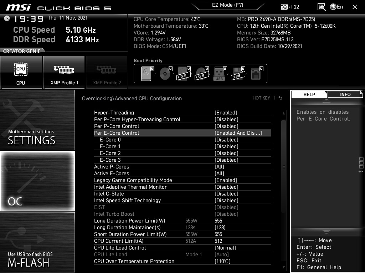The image size is (365, 273).
Task: Select the Hyper-Threading row label
Action: pos(114,113)
